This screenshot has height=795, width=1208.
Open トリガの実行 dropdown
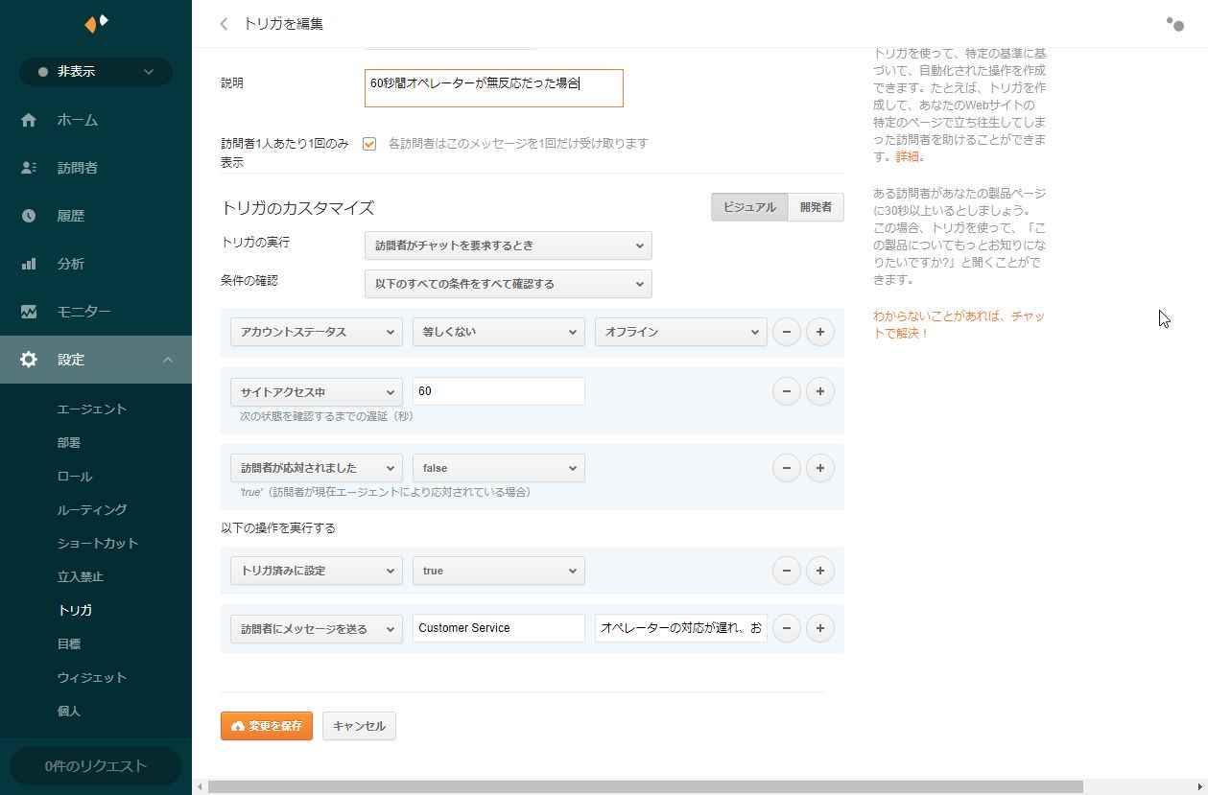click(x=509, y=246)
